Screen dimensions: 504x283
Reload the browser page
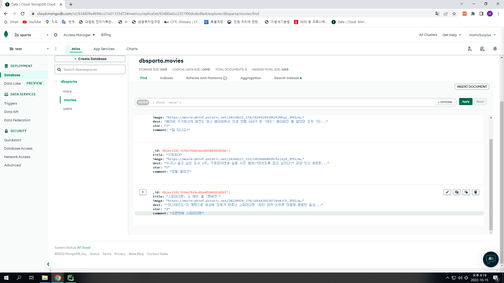[23, 14]
